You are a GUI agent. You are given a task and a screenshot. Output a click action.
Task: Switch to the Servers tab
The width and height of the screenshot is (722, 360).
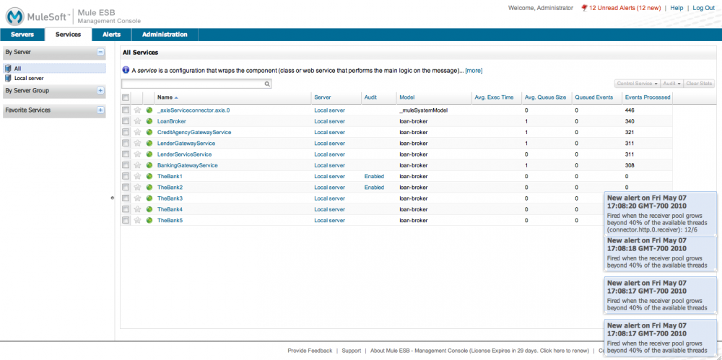pos(22,35)
